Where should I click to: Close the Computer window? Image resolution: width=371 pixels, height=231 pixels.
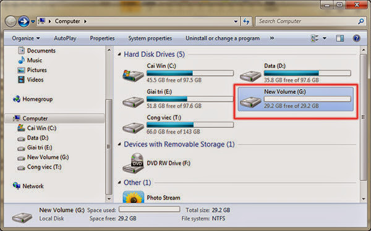point(356,4)
